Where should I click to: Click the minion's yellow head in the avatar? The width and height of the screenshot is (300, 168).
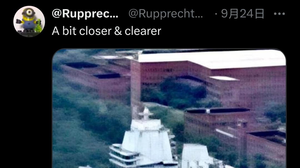click(29, 14)
